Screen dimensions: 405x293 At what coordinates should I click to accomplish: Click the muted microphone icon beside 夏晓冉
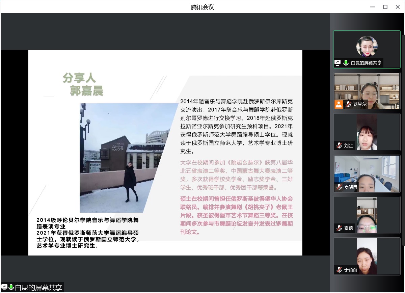pos(339,187)
